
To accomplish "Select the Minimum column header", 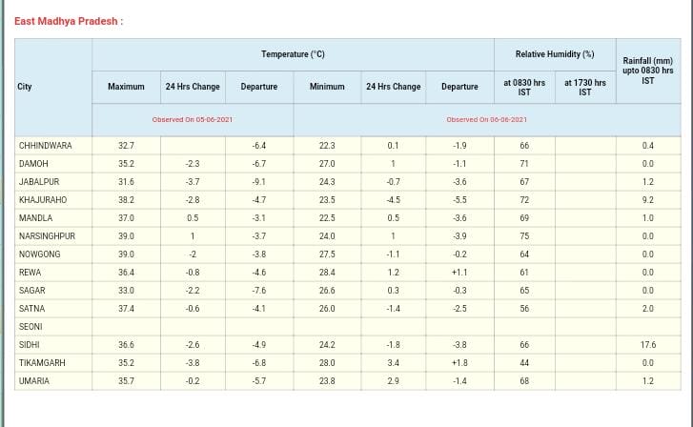I will pyautogui.click(x=327, y=87).
